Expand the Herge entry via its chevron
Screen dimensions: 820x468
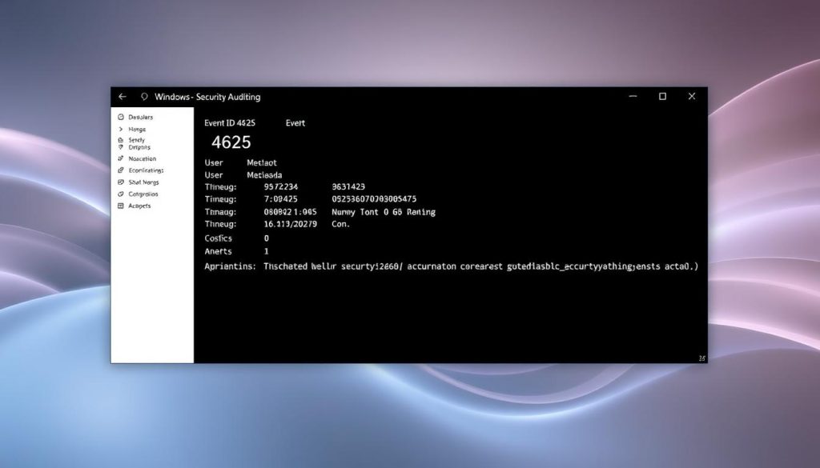point(120,129)
